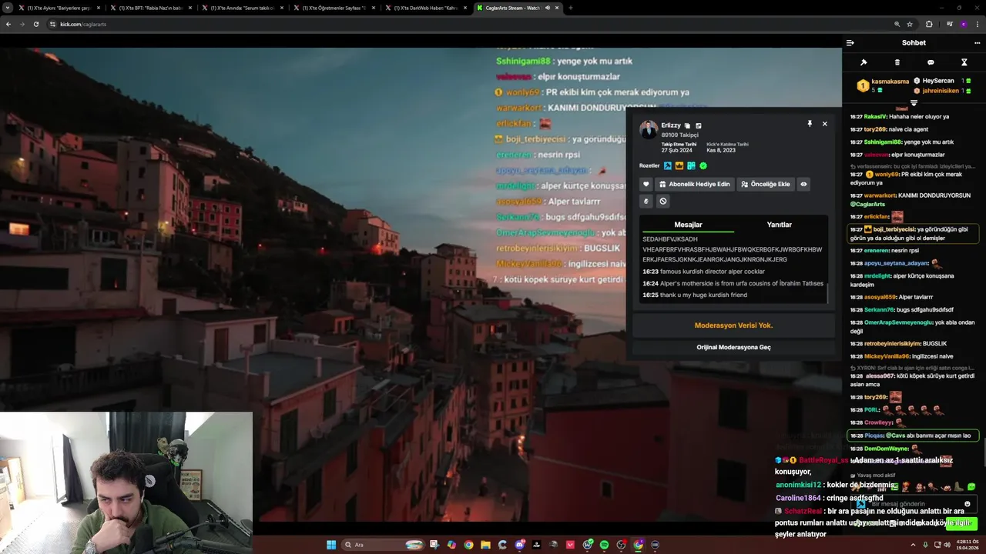Copy Erlizzy's username with the copy icon
The height and width of the screenshot is (554, 986).
click(x=688, y=125)
